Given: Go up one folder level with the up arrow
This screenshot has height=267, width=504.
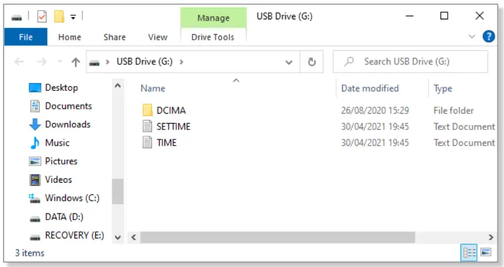Looking at the screenshot, I should 75,61.
